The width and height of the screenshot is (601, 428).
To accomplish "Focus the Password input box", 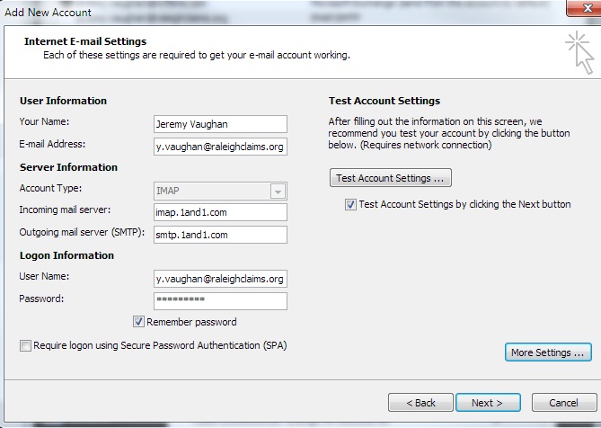I will 220,300.
